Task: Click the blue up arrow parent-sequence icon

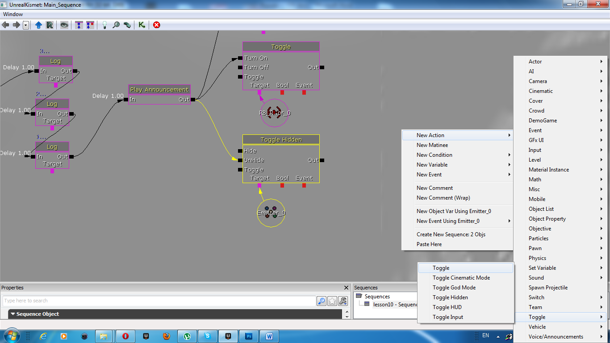Action: 38,25
